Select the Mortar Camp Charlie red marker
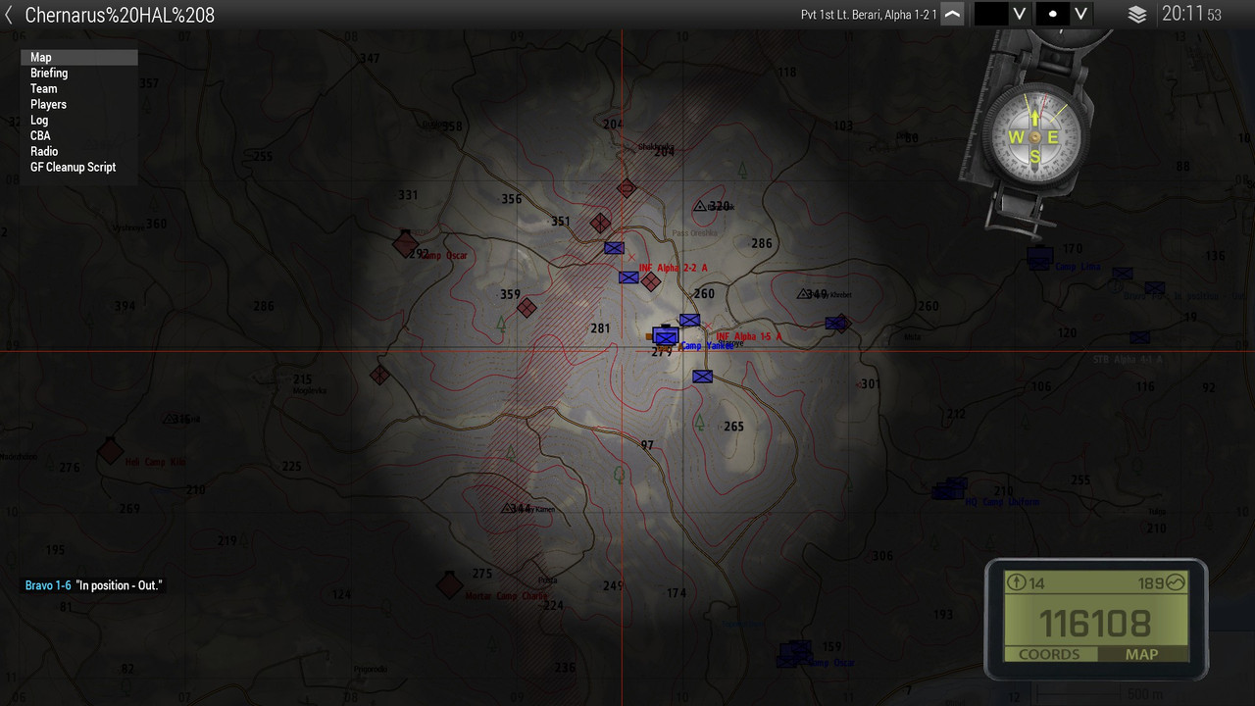 [x=449, y=585]
